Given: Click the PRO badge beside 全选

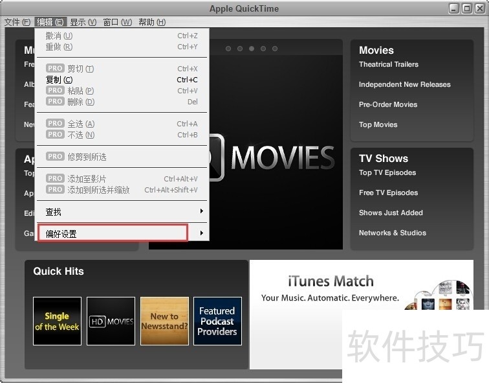Looking at the screenshot, I should (55, 123).
